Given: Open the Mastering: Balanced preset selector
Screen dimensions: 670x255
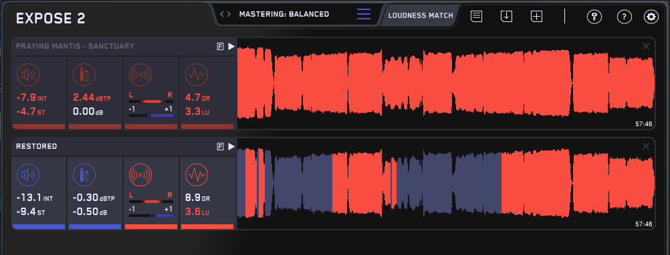Looking at the screenshot, I should 284,14.
